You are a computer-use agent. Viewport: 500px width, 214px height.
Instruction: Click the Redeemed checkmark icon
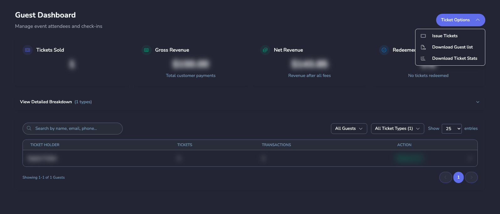(384, 50)
